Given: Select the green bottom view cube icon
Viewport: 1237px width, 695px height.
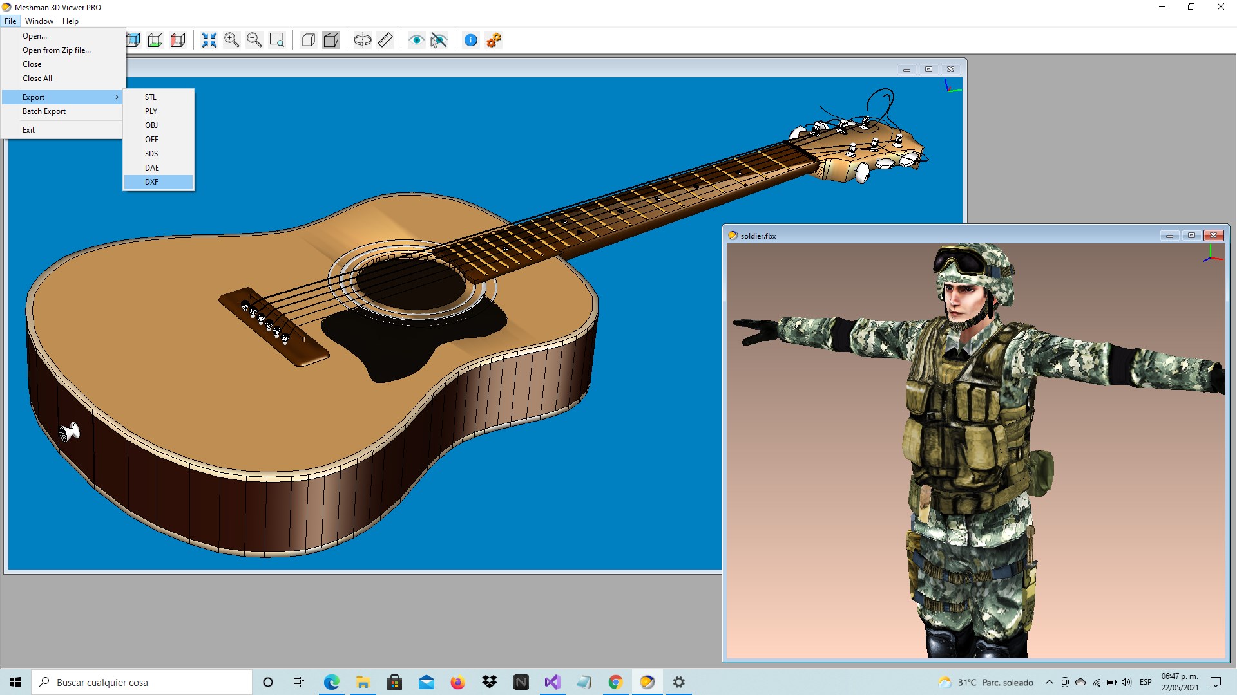Looking at the screenshot, I should pyautogui.click(x=155, y=41).
